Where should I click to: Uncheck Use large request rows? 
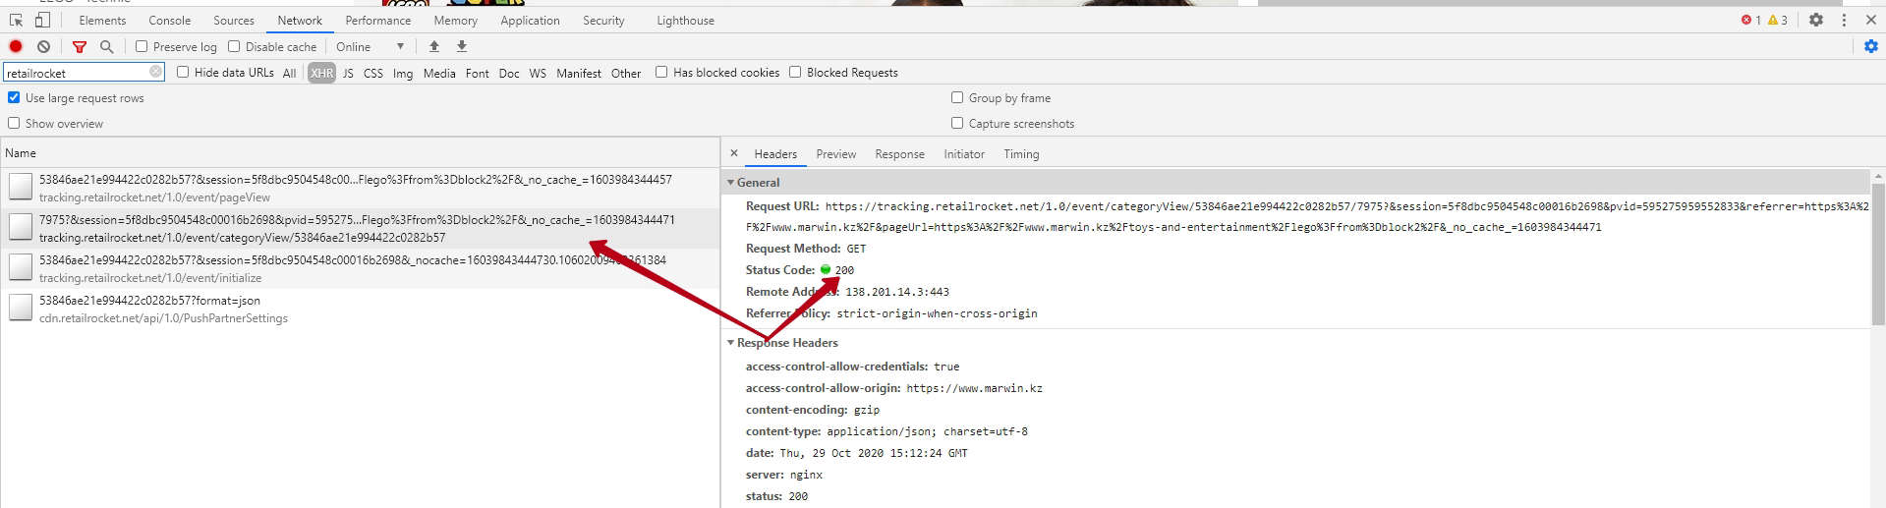14,97
